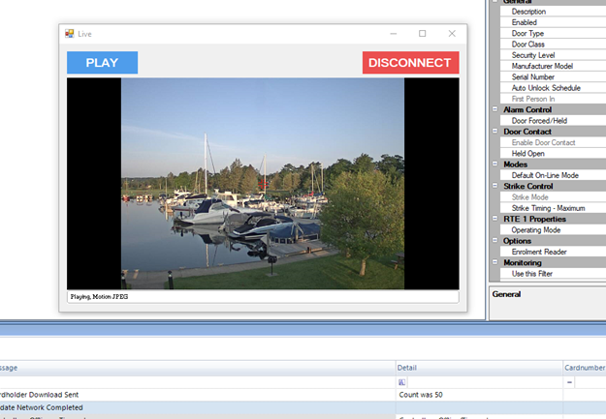Select the Operating Mode property

point(553,230)
